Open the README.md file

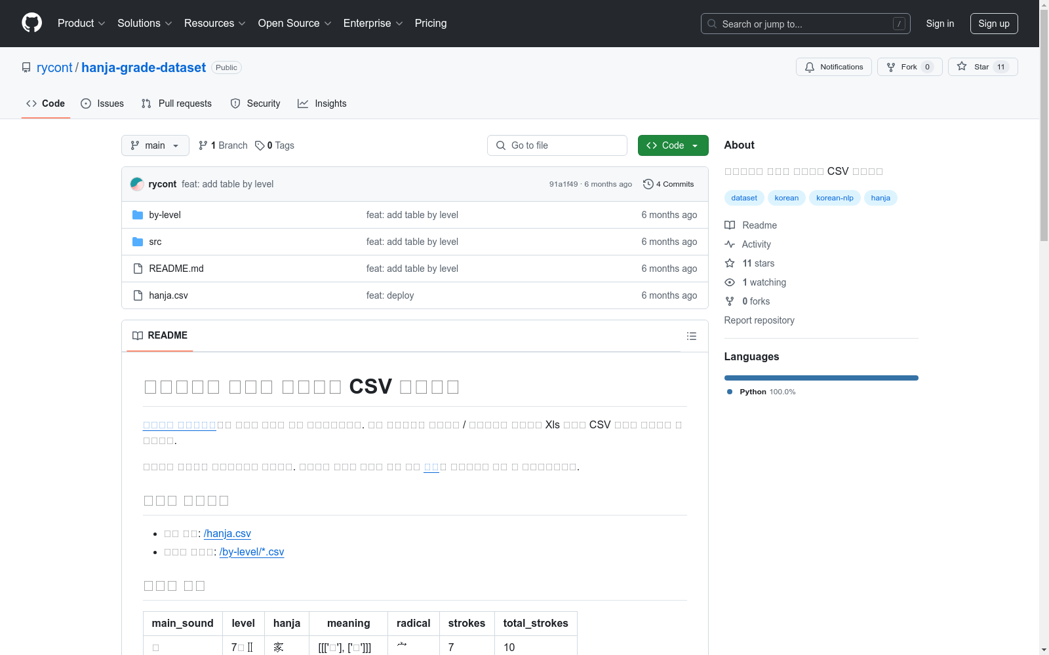pos(176,269)
